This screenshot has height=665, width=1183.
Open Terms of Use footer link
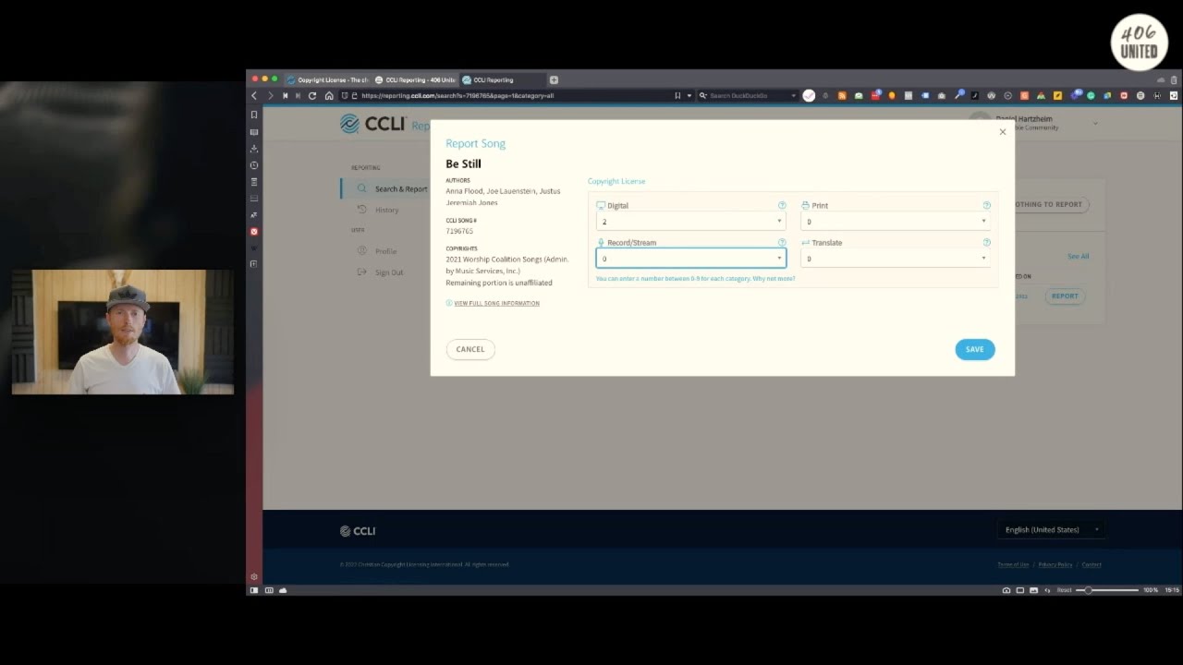[x=1013, y=564]
